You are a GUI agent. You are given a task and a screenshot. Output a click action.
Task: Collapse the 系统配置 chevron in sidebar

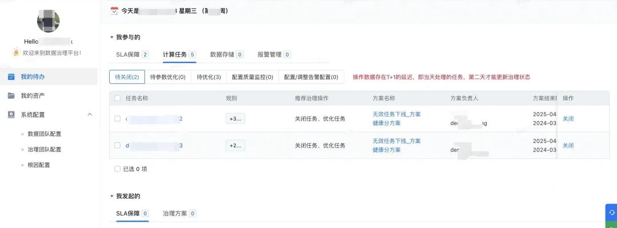click(x=90, y=115)
